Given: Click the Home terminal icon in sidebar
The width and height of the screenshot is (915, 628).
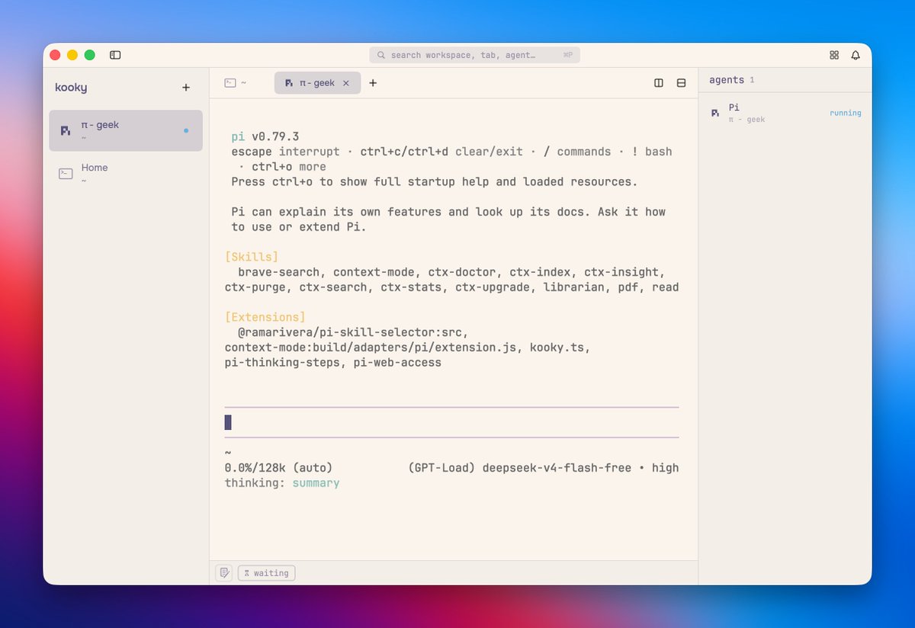Looking at the screenshot, I should (x=66, y=174).
